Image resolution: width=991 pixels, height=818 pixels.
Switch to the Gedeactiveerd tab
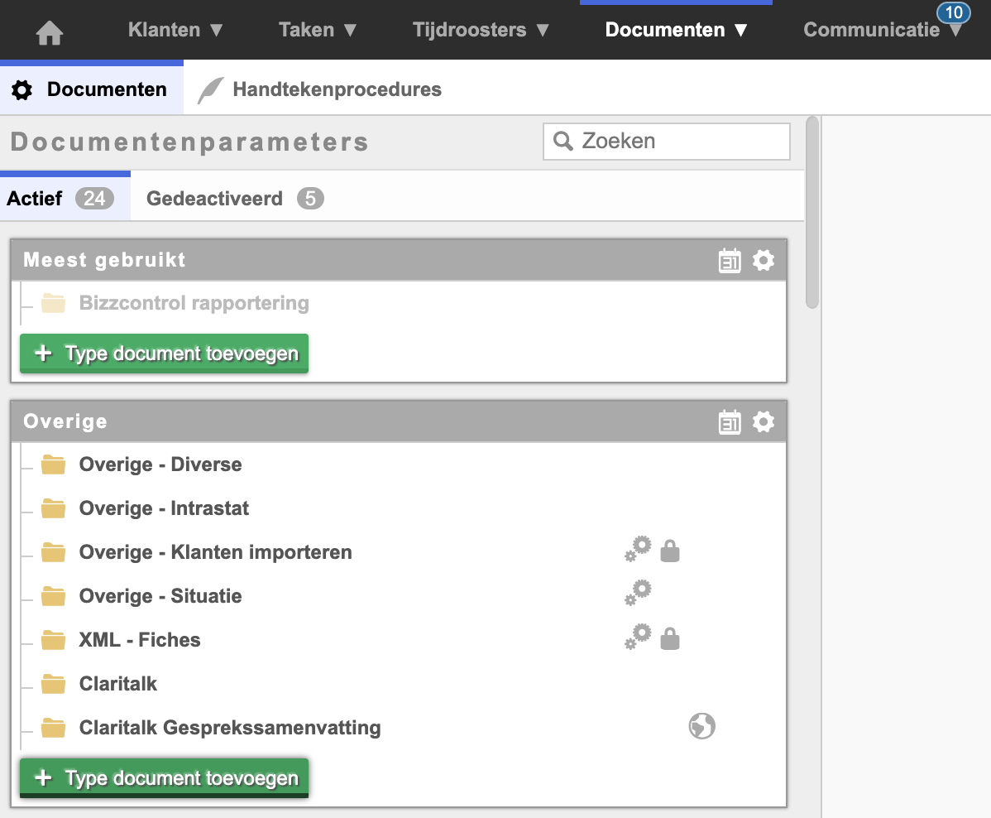[x=234, y=199]
